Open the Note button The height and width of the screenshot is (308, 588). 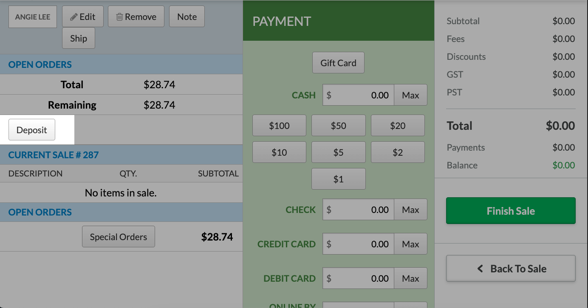coord(187,17)
